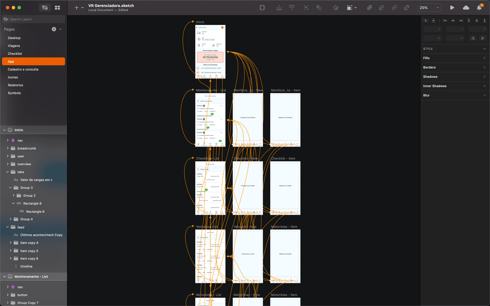
Task: Click the Preview play button
Action: [x=452, y=7]
